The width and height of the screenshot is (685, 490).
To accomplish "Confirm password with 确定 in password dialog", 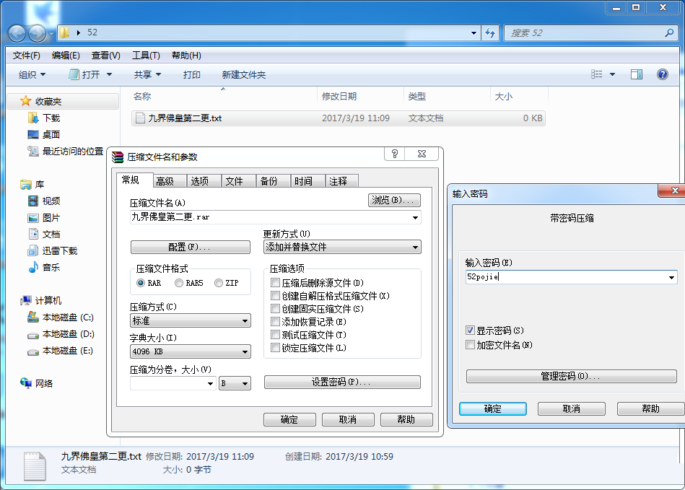I will [493, 408].
